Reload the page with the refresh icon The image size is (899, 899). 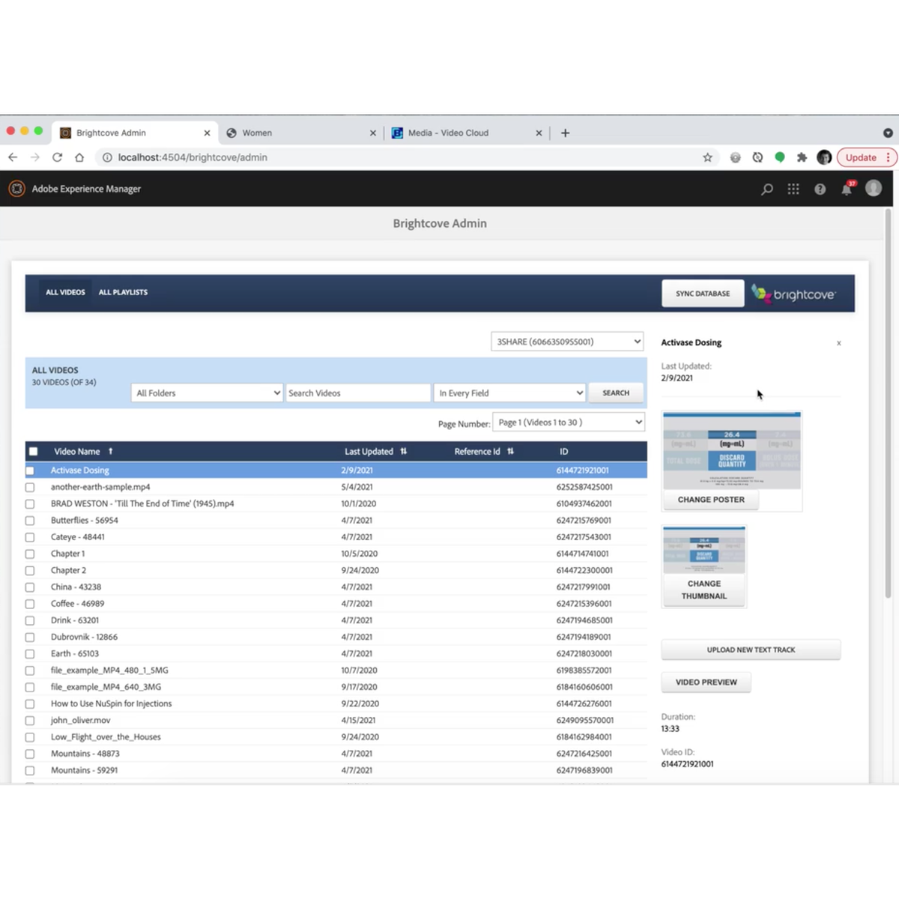click(57, 157)
